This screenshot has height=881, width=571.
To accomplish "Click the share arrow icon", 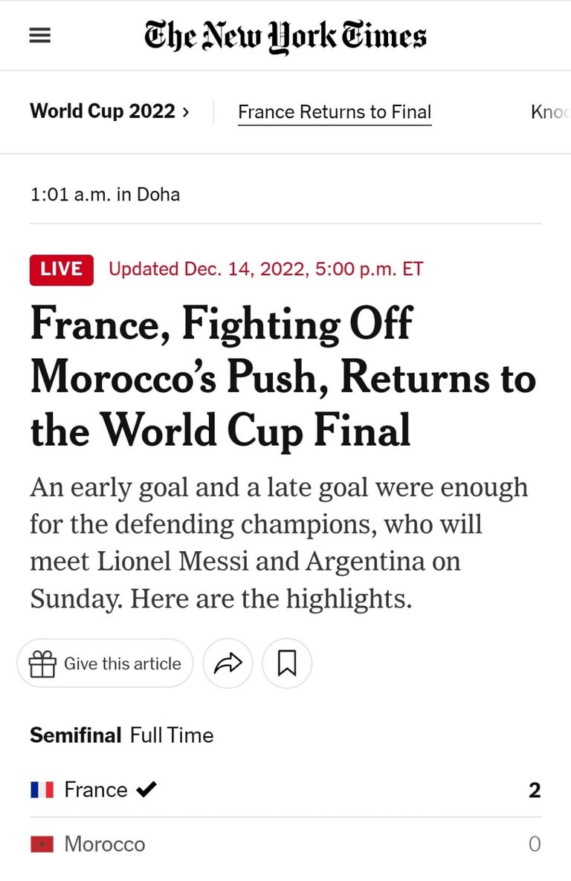I will [x=228, y=663].
